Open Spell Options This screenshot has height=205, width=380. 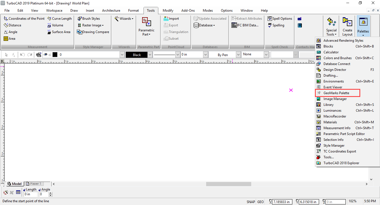(x=280, y=19)
